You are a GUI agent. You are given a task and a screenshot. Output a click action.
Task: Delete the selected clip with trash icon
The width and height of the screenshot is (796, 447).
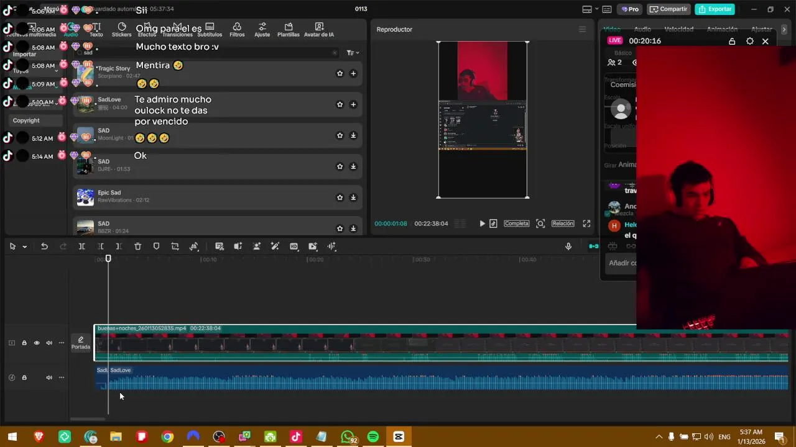click(x=138, y=246)
